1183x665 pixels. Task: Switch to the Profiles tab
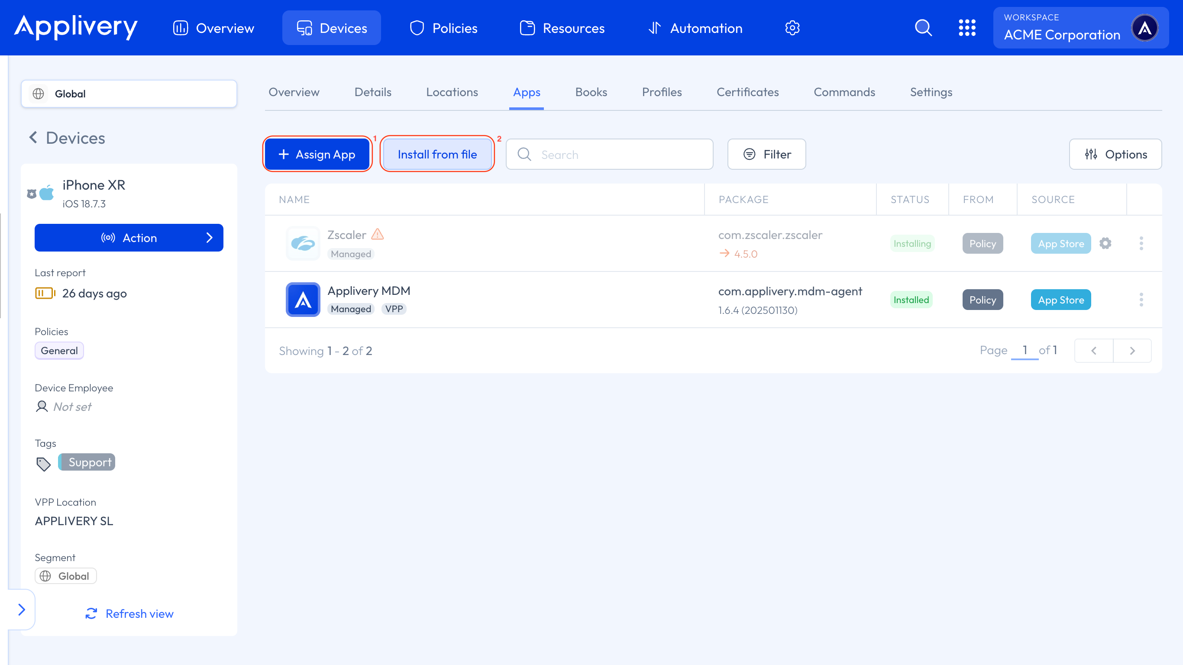(661, 92)
